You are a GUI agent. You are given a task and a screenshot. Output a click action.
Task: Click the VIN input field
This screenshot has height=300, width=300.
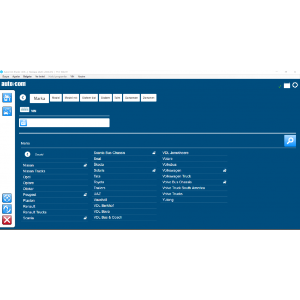[x=64, y=123]
